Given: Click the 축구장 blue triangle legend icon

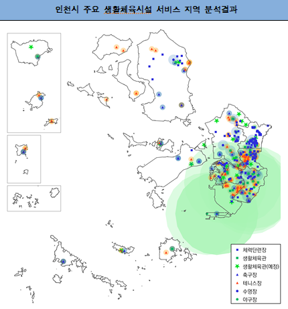Looking at the screenshot, I should tap(237, 275).
